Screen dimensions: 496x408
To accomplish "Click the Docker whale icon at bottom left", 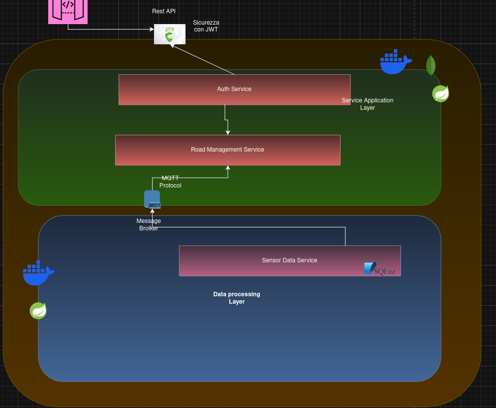I will [x=38, y=273].
